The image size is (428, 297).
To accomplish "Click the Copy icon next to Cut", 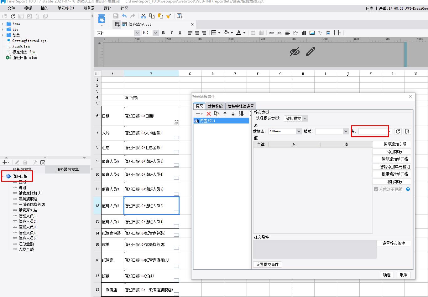I will [x=152, y=16].
